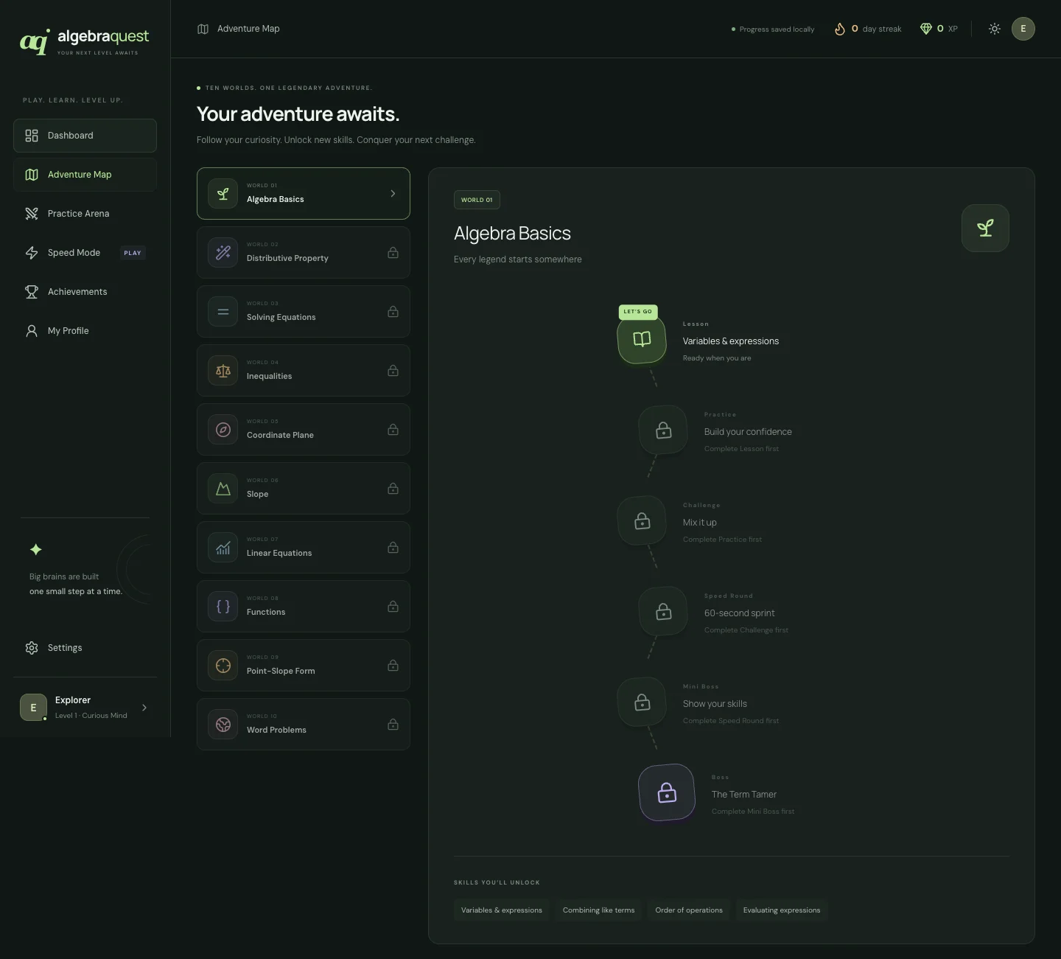Viewport: 1061px width, 959px height.
Task: Click the LET'S GO badge
Action: pos(638,312)
